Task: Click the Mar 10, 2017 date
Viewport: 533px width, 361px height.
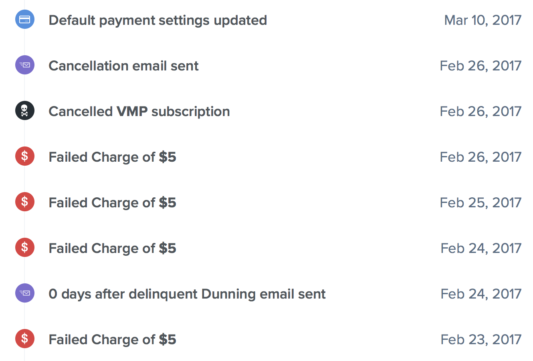Action: coord(483,20)
